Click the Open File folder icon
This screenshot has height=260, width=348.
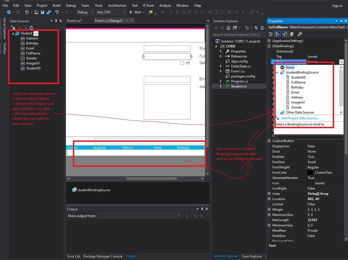pos(36,12)
